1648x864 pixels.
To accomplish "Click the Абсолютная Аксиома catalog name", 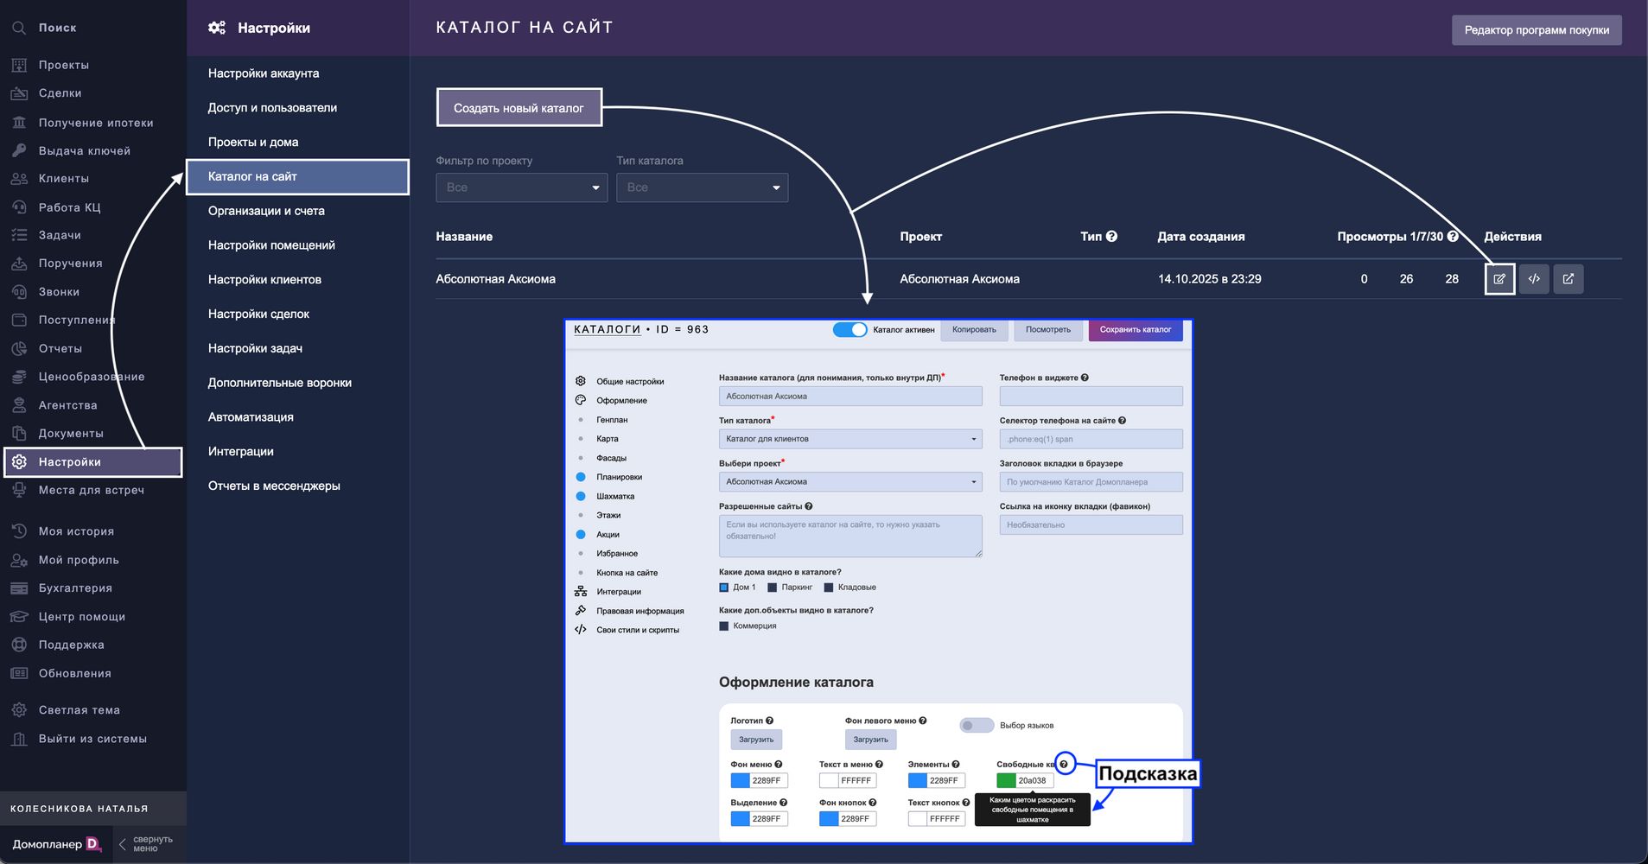I will [x=495, y=279].
